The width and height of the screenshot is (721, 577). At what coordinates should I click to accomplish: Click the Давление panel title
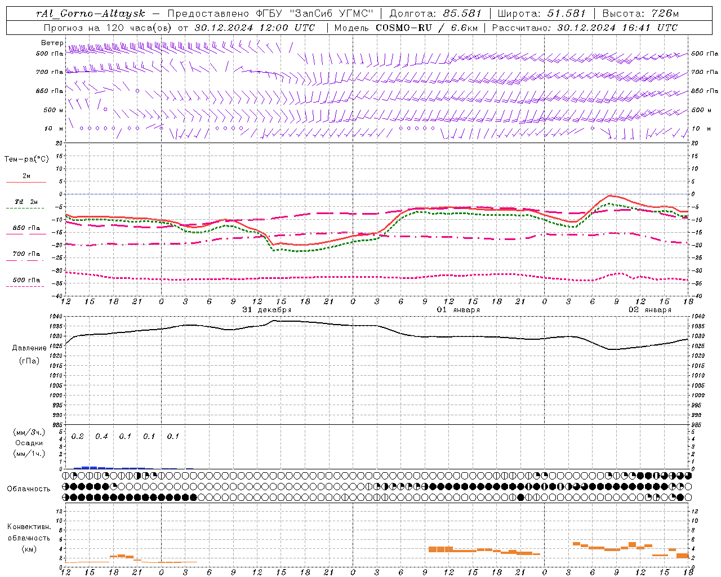pos(29,348)
